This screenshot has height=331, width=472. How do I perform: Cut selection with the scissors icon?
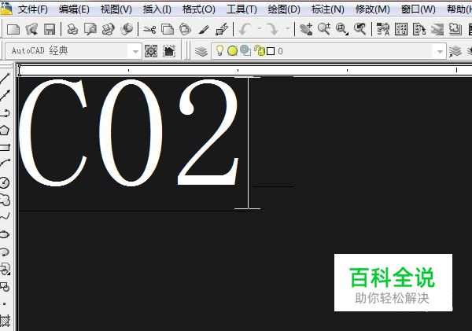coord(149,29)
